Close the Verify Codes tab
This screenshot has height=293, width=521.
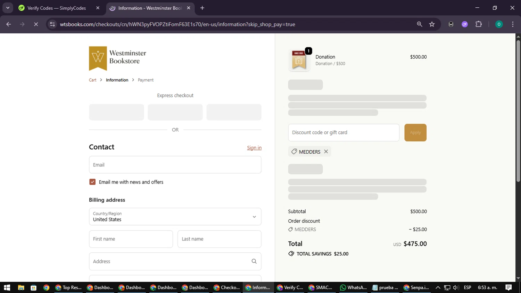98,8
